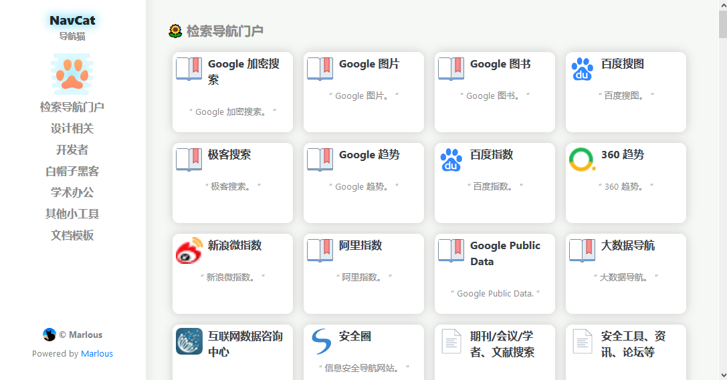727x380 pixels.
Task: Click the description “360 趋势。”
Action: pyautogui.click(x=626, y=186)
